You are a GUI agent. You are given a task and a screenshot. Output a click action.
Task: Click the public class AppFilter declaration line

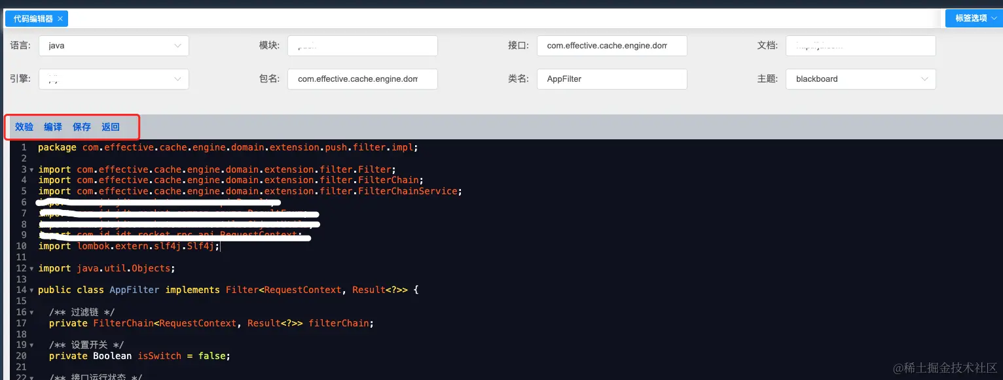point(228,290)
